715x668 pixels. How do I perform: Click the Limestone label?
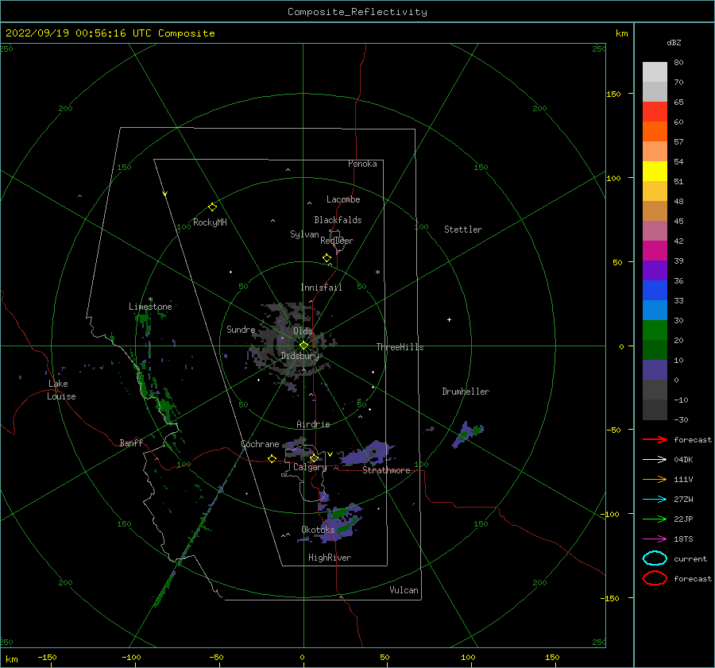[150, 307]
